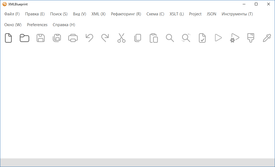Redo the last action

[x=105, y=38]
